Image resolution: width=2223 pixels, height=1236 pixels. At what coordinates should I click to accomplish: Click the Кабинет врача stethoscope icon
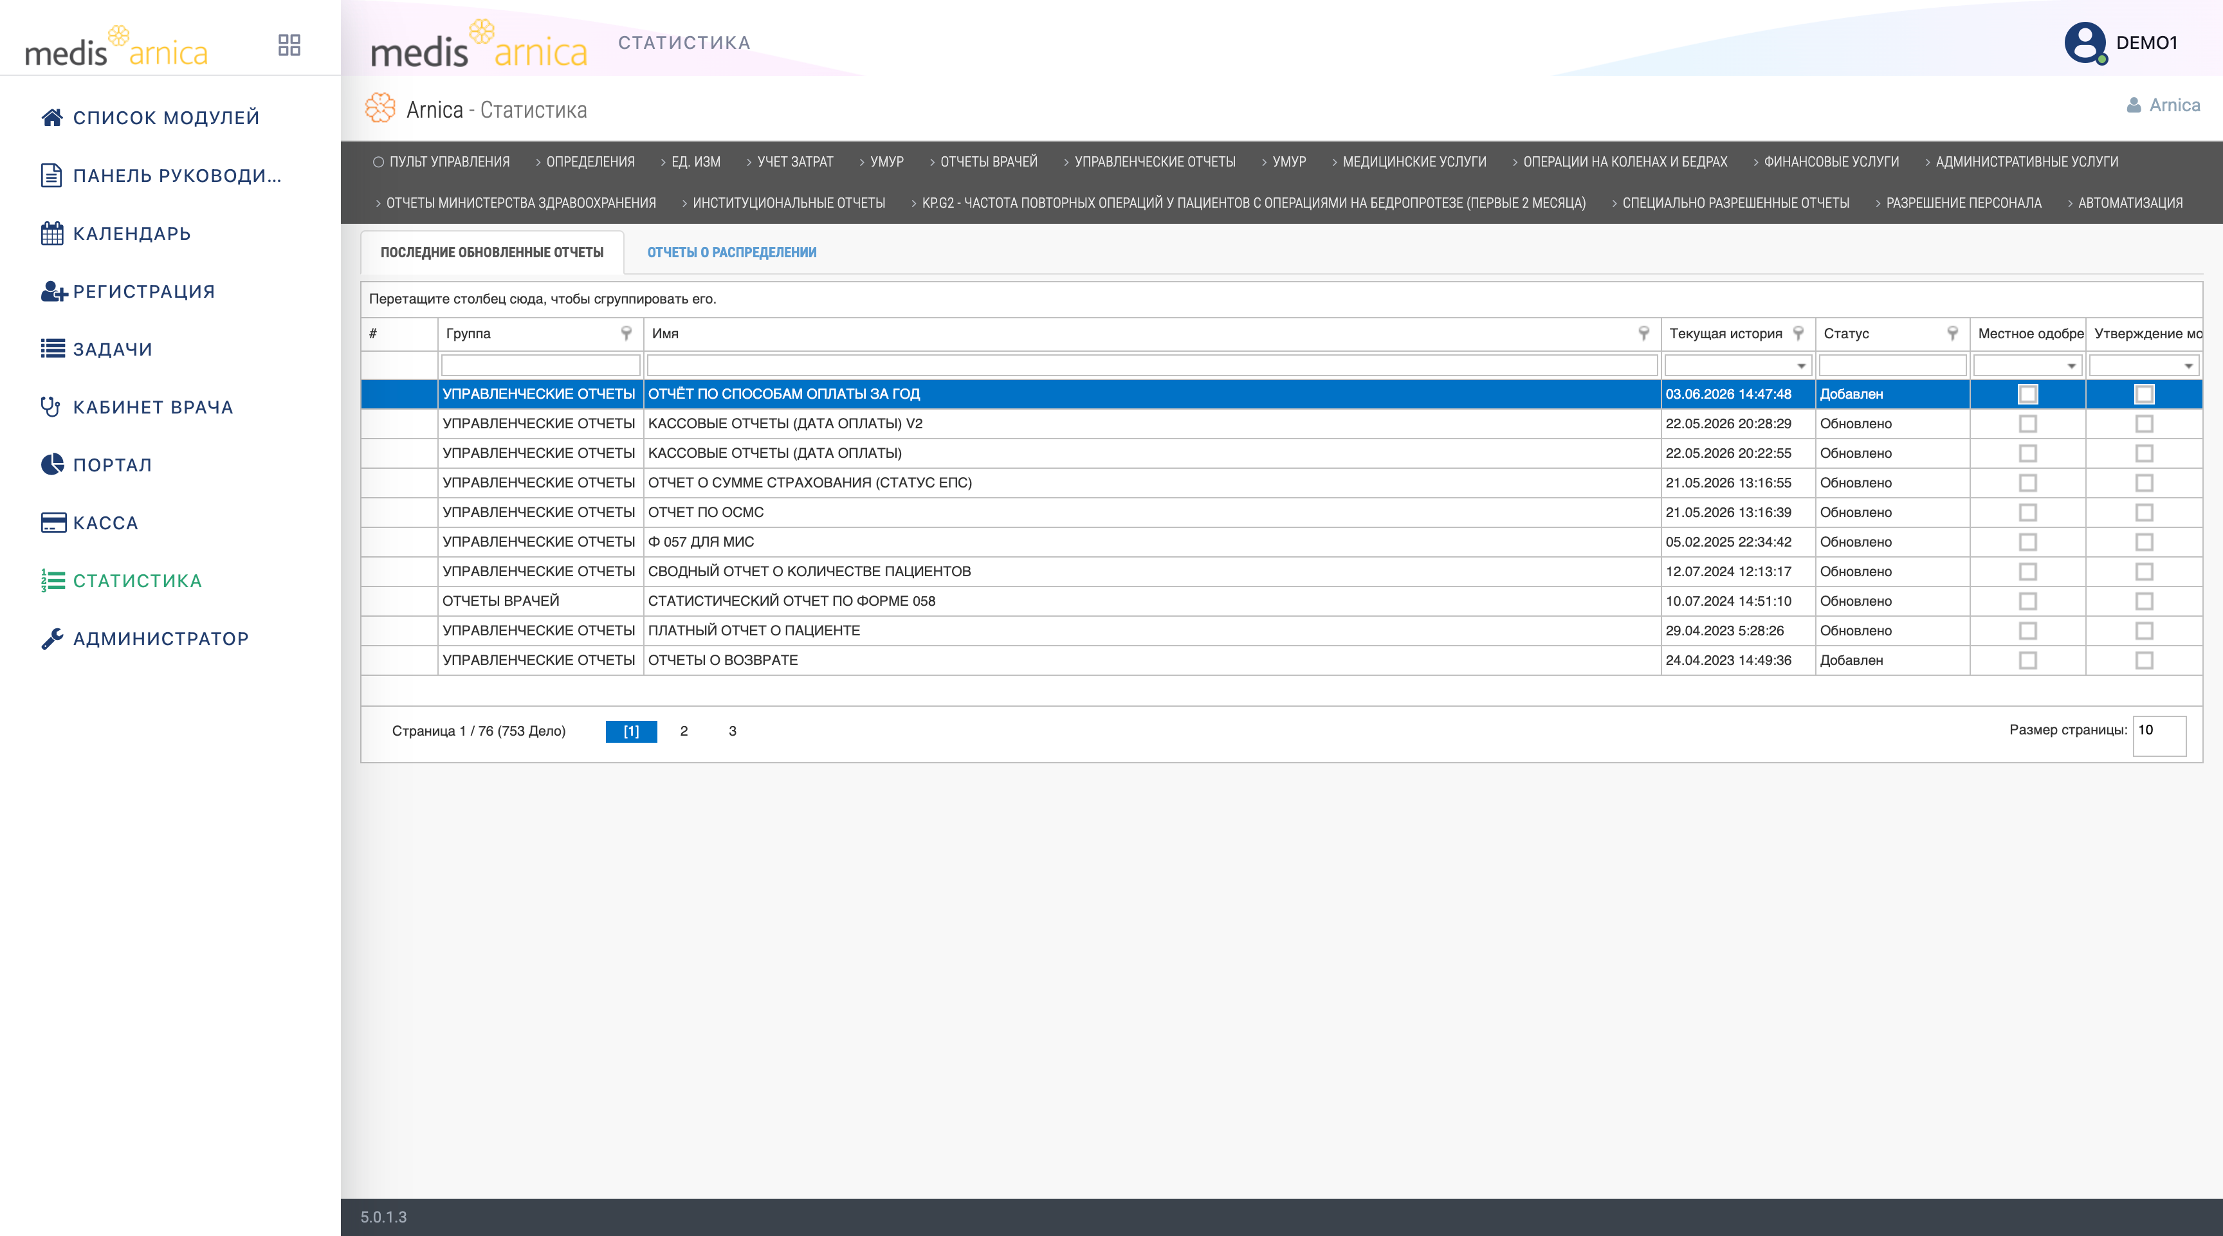[51, 406]
